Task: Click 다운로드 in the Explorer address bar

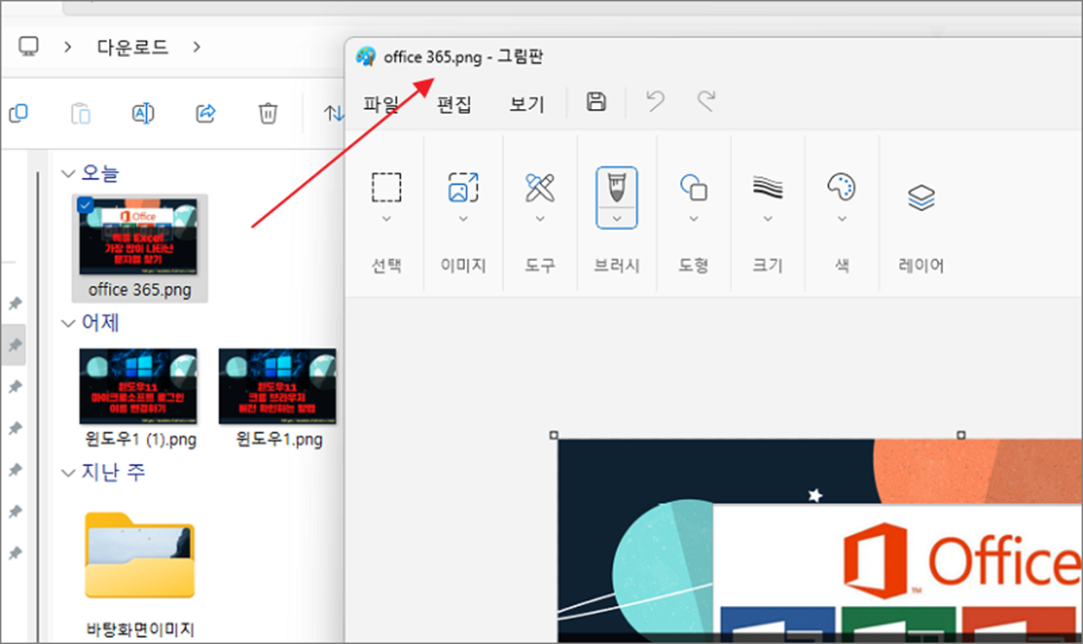Action: (132, 47)
